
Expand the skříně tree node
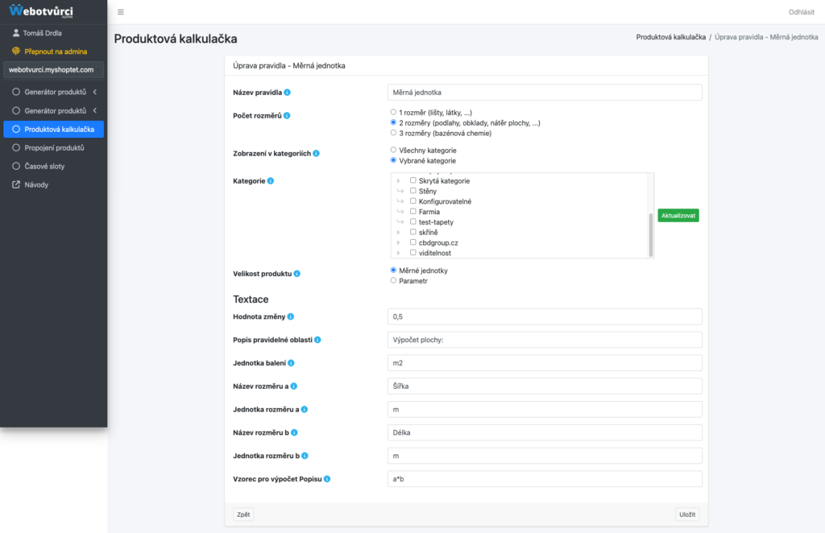(398, 233)
